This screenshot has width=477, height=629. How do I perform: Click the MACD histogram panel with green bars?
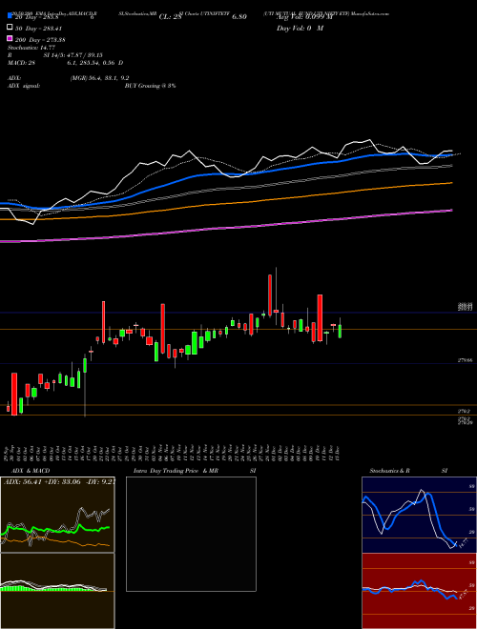[57, 591]
